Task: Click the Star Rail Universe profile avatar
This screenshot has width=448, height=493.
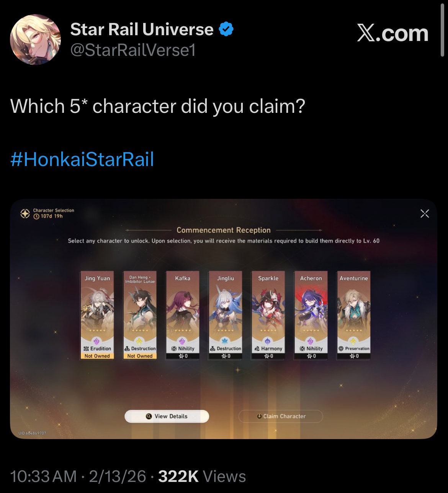Action: (x=35, y=39)
